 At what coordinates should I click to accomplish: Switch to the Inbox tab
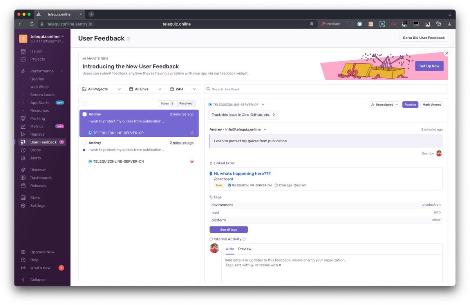click(167, 104)
